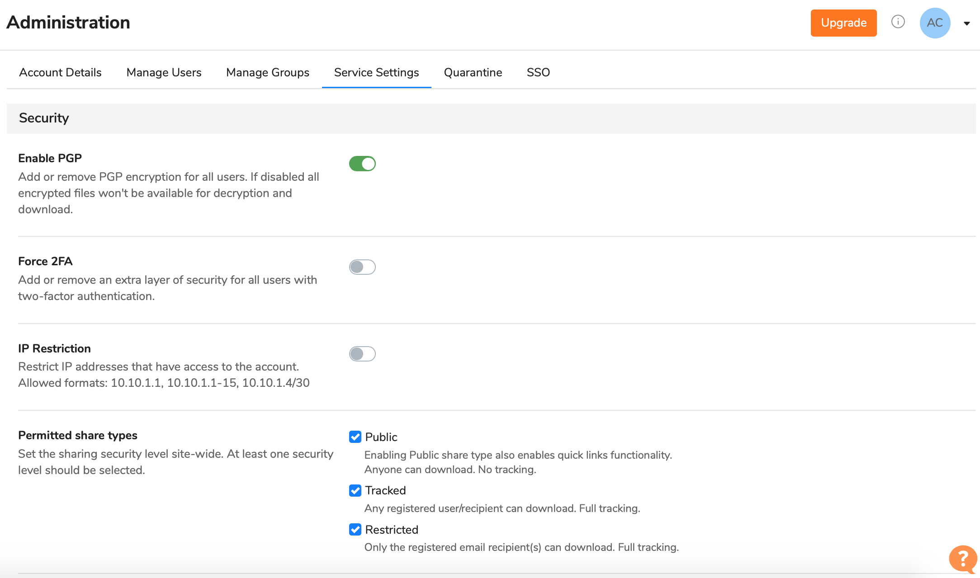This screenshot has height=578, width=980.
Task: Click the green Enable PGP slider knob
Action: click(x=367, y=163)
